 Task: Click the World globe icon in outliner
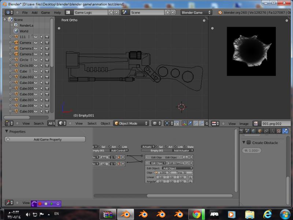(16, 31)
